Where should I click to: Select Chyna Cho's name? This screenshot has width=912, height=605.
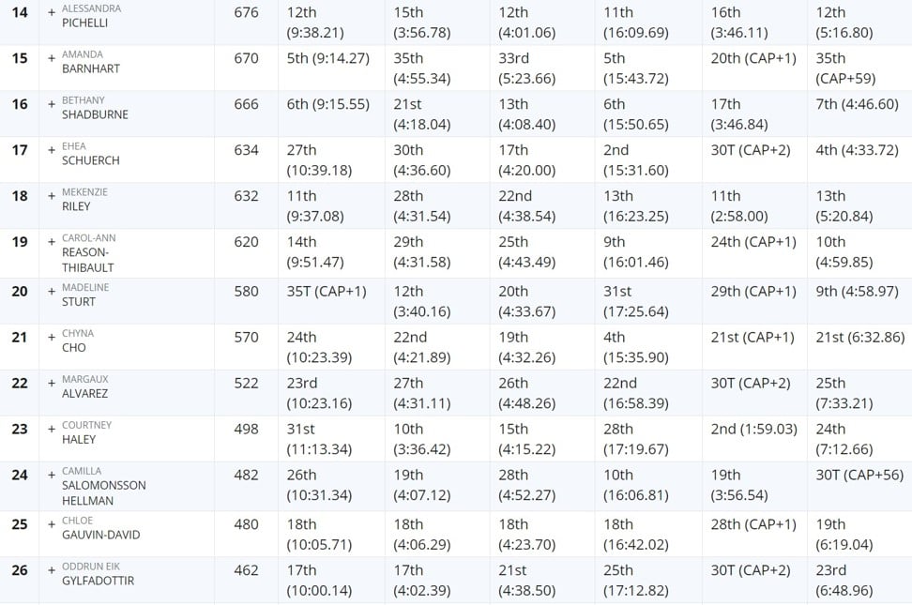tap(78, 340)
